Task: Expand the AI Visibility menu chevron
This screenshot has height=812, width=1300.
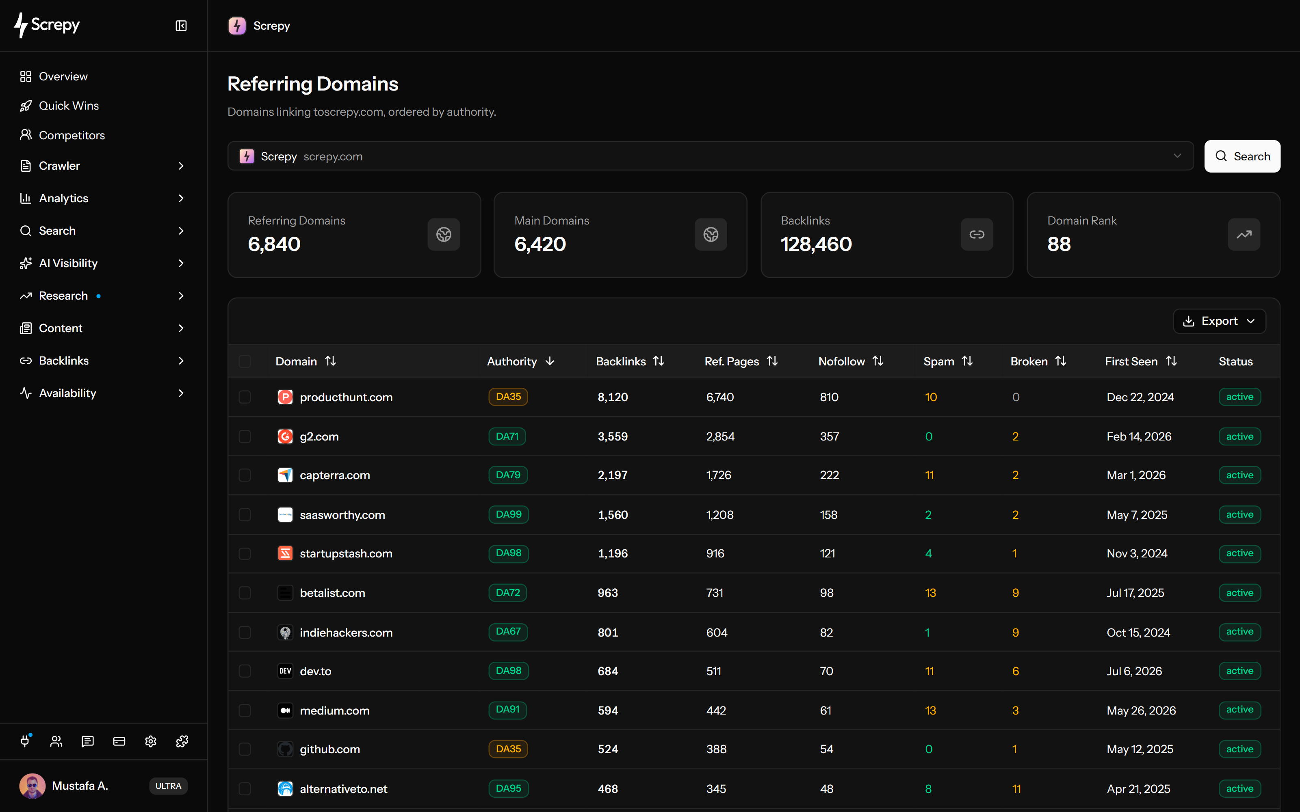Action: 181,263
